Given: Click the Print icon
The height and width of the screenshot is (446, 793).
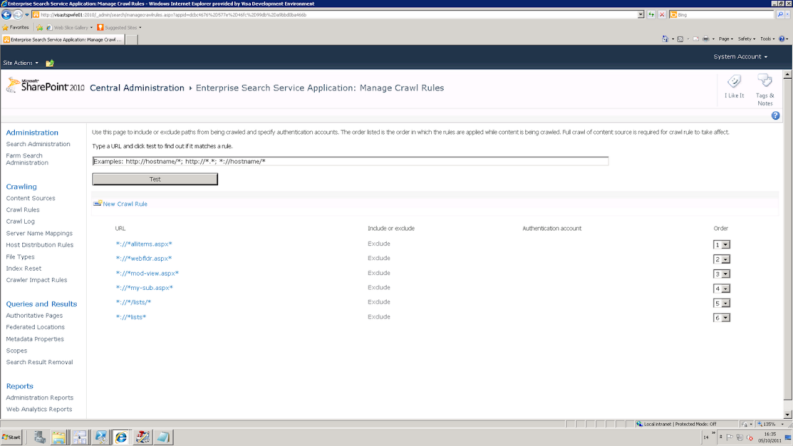Looking at the screenshot, I should (706, 38).
